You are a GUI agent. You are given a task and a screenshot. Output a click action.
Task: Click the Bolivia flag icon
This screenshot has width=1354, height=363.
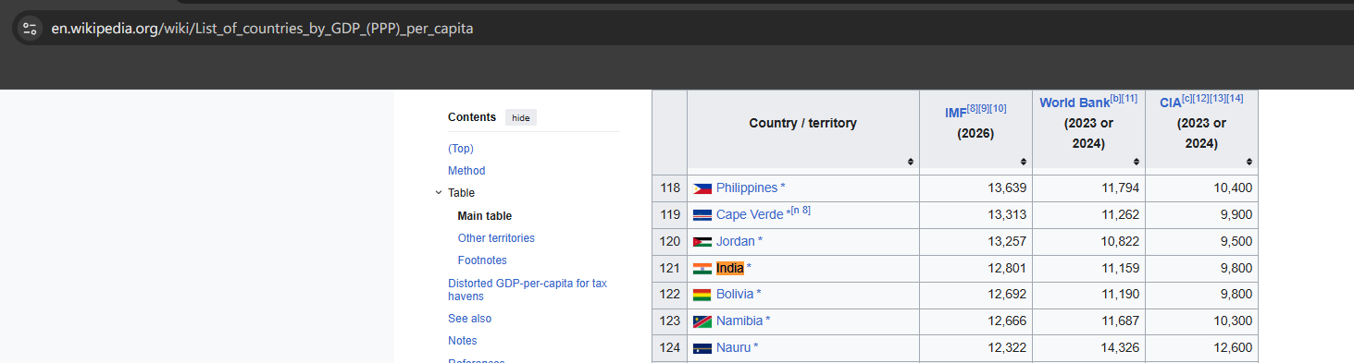click(702, 295)
